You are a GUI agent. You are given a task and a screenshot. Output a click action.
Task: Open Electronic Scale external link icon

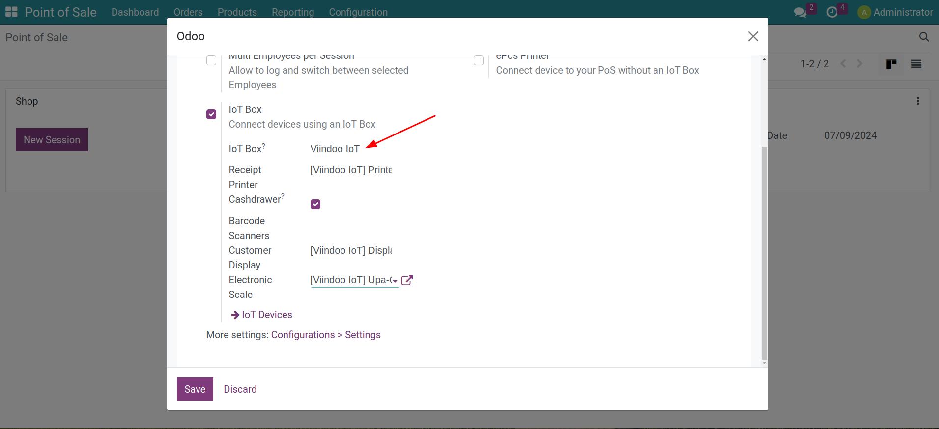click(x=407, y=280)
